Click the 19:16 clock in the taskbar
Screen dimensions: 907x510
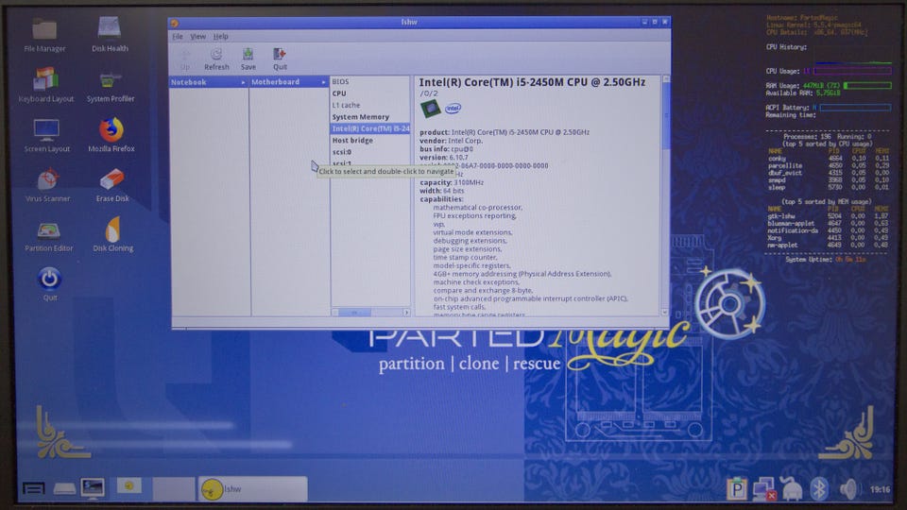pyautogui.click(x=880, y=489)
